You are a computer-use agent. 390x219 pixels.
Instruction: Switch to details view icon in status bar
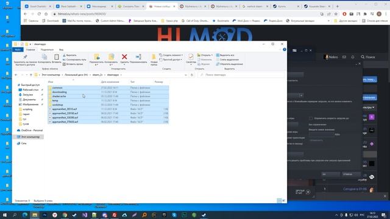tap(279, 200)
